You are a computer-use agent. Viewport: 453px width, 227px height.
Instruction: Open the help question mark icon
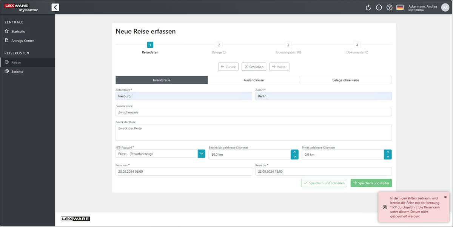pos(389,8)
